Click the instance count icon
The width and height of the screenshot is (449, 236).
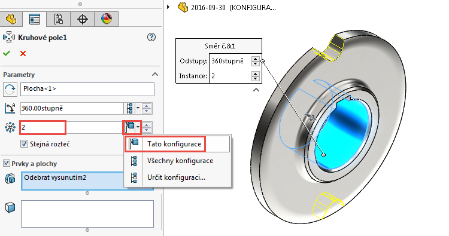point(10,127)
